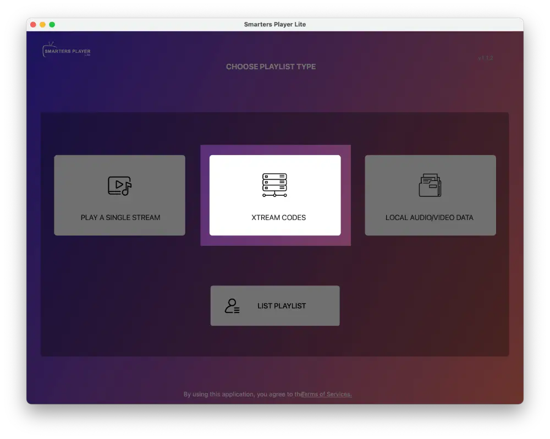Select the XTREAM CODES label
The image size is (550, 439).
[278, 217]
